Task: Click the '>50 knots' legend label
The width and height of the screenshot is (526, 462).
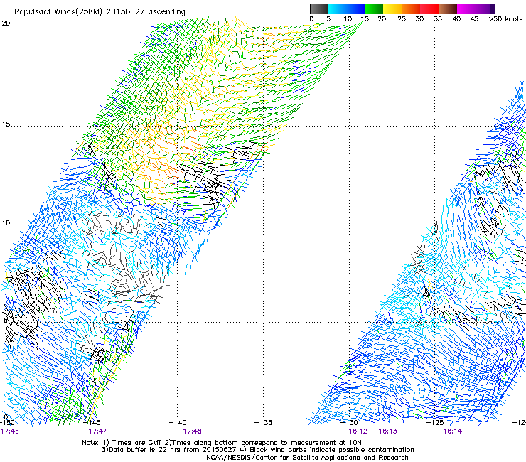Action: [505, 18]
